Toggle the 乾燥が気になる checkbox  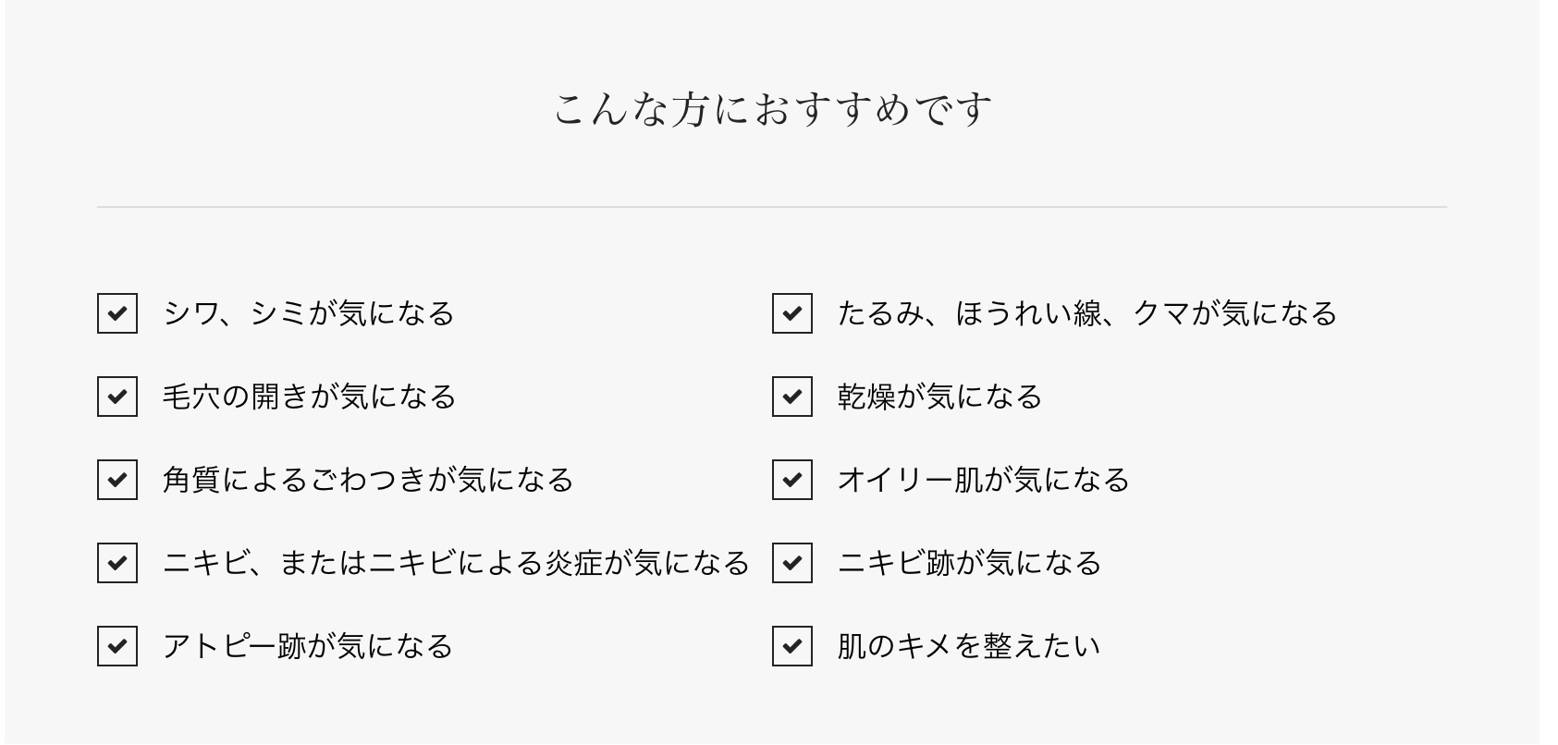pyautogui.click(x=792, y=397)
